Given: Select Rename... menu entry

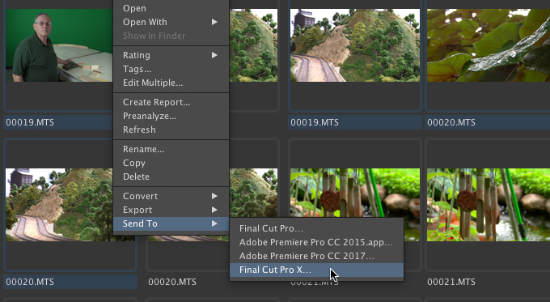Looking at the screenshot, I should (171, 149).
